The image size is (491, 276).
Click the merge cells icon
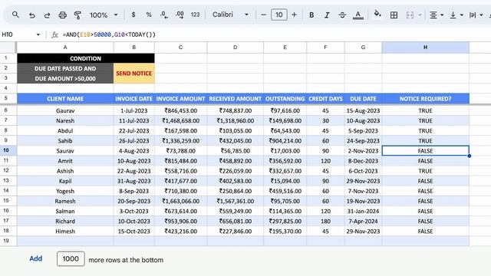coord(410,15)
